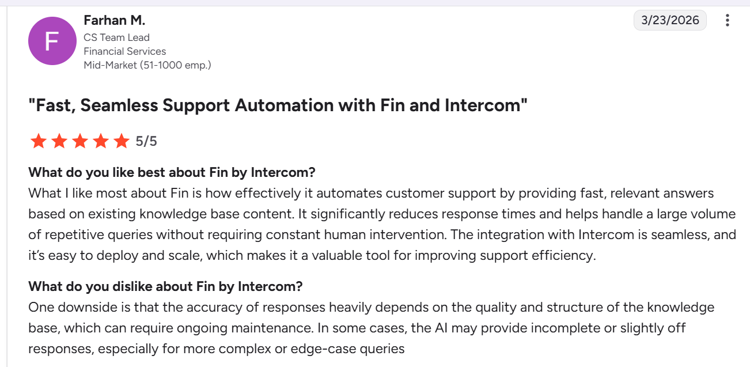This screenshot has height=367, width=750.
Task: Select the Financial Services industry label
Action: tap(124, 51)
